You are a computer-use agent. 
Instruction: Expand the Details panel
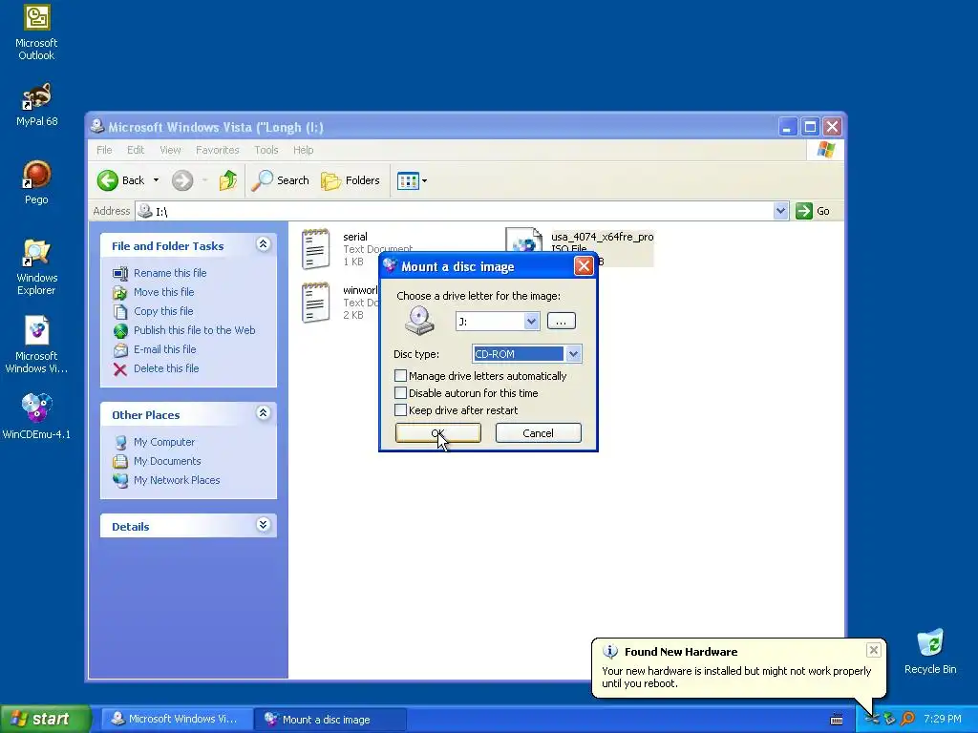pos(264,525)
